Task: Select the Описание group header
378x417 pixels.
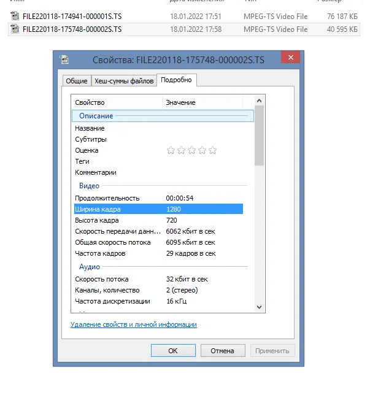Action: tap(163, 116)
